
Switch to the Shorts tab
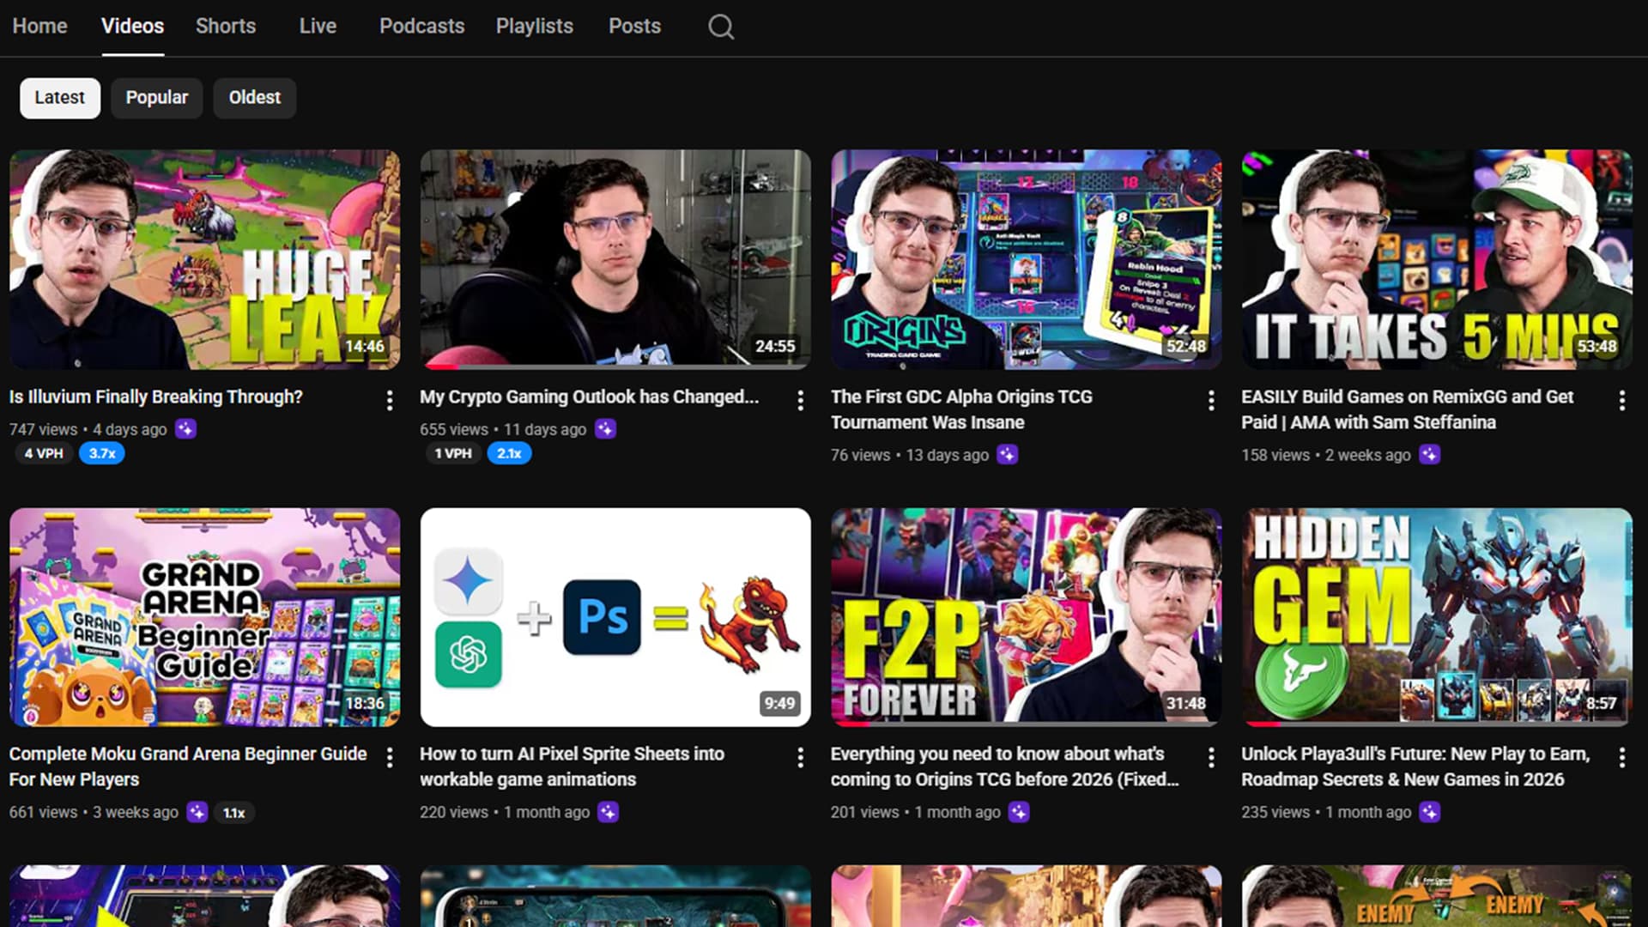[x=225, y=27]
